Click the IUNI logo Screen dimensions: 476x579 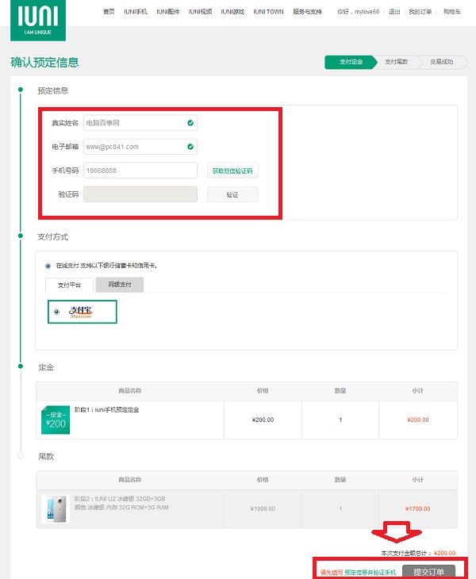point(38,20)
